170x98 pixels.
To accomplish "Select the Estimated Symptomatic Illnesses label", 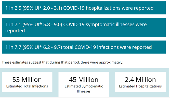I will click(x=84, y=89).
